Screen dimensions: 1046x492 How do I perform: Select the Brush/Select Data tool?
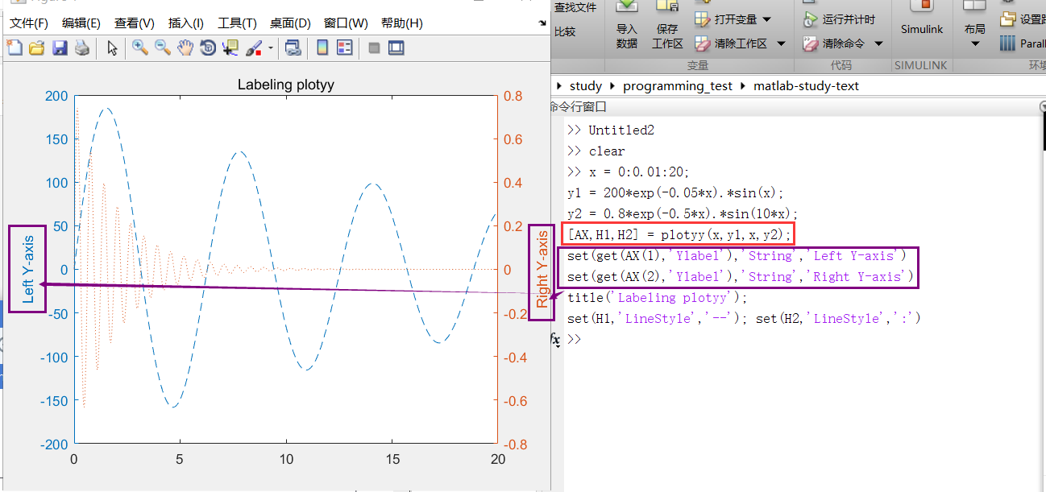click(254, 48)
